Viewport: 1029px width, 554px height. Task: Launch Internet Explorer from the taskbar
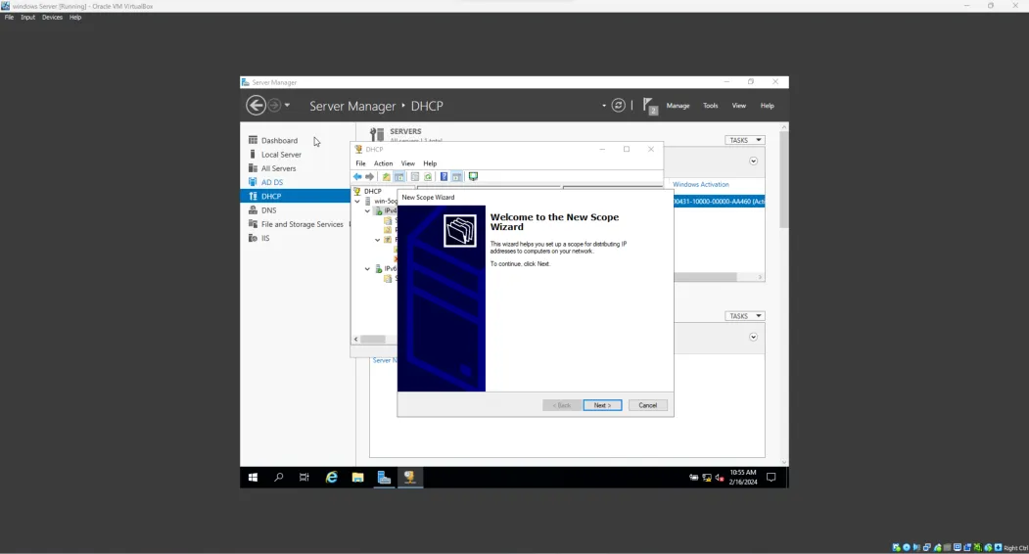pyautogui.click(x=331, y=478)
